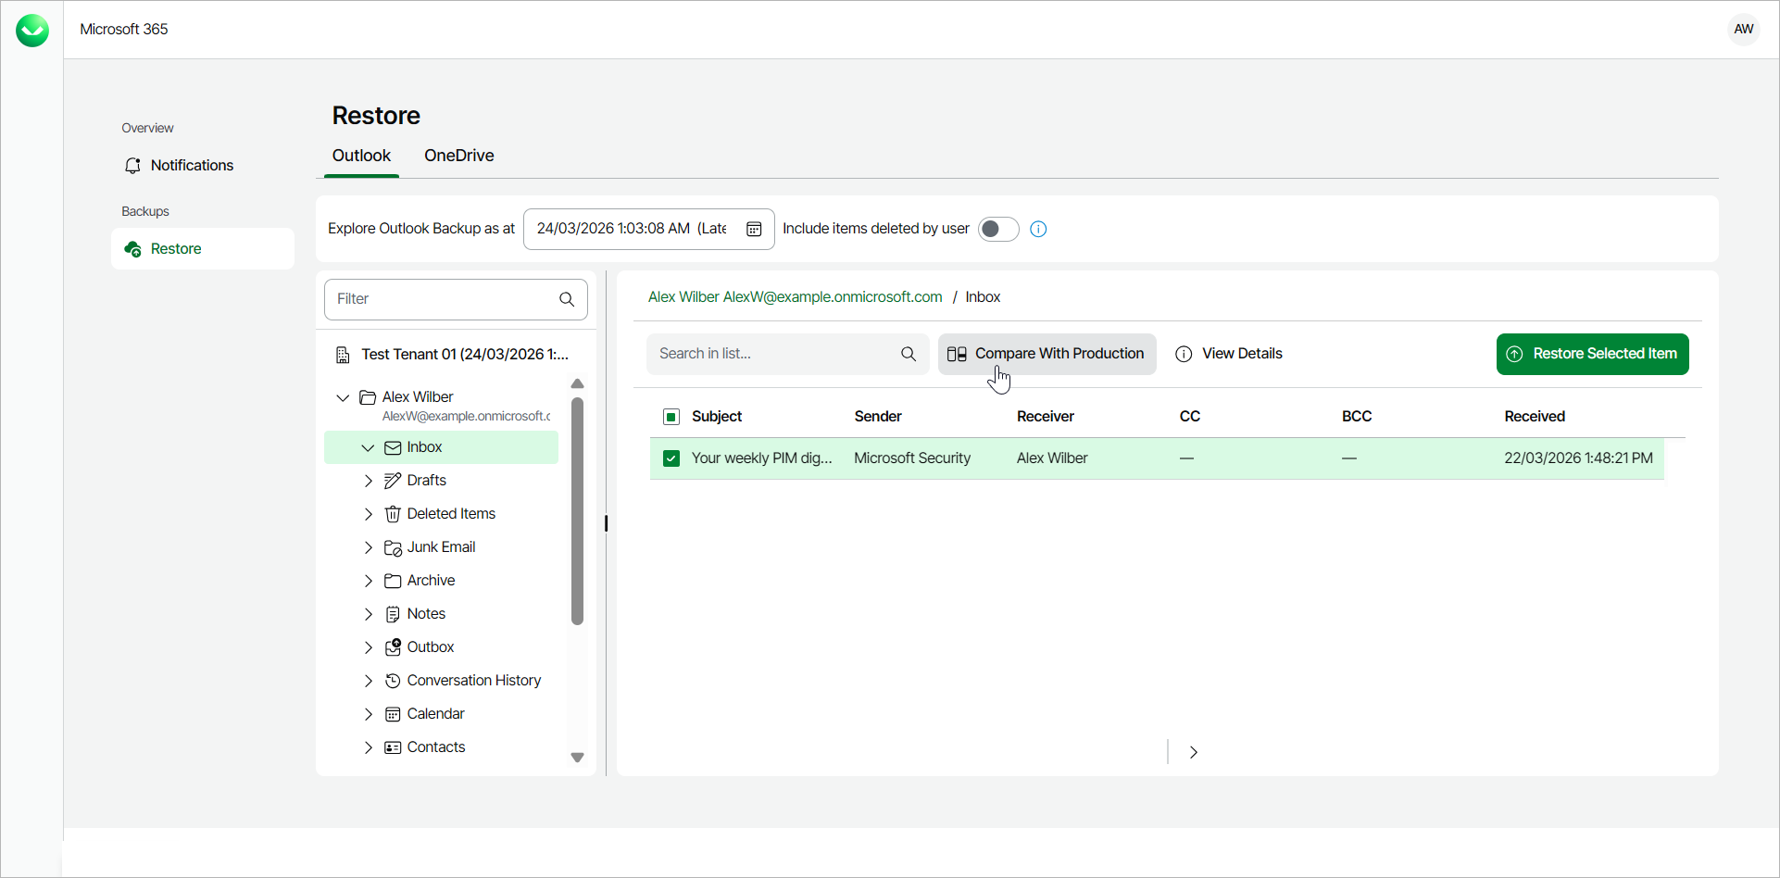Viewport: 1780px width, 878px height.
Task: Click Restore Selected Item button
Action: pos(1592,354)
